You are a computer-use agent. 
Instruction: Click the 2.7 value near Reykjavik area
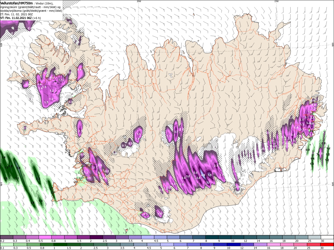pyautogui.click(x=95, y=167)
